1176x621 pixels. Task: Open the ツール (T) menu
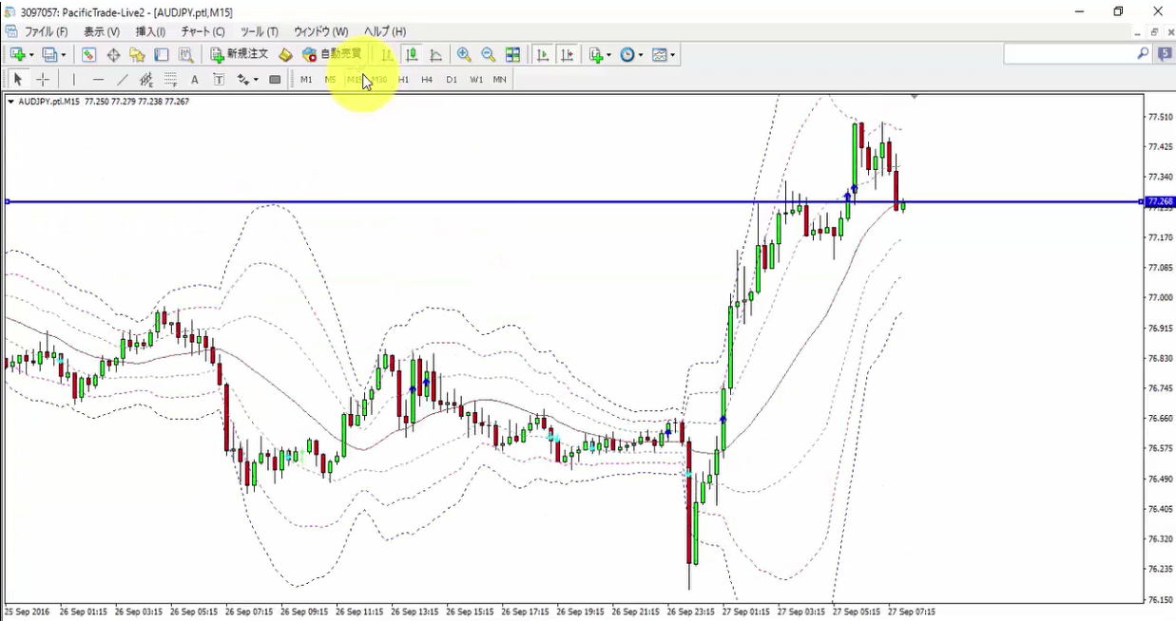[260, 32]
